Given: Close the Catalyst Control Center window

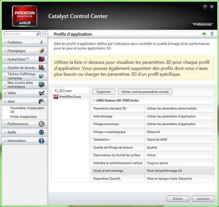Looking at the screenshot, I should point(212,7).
